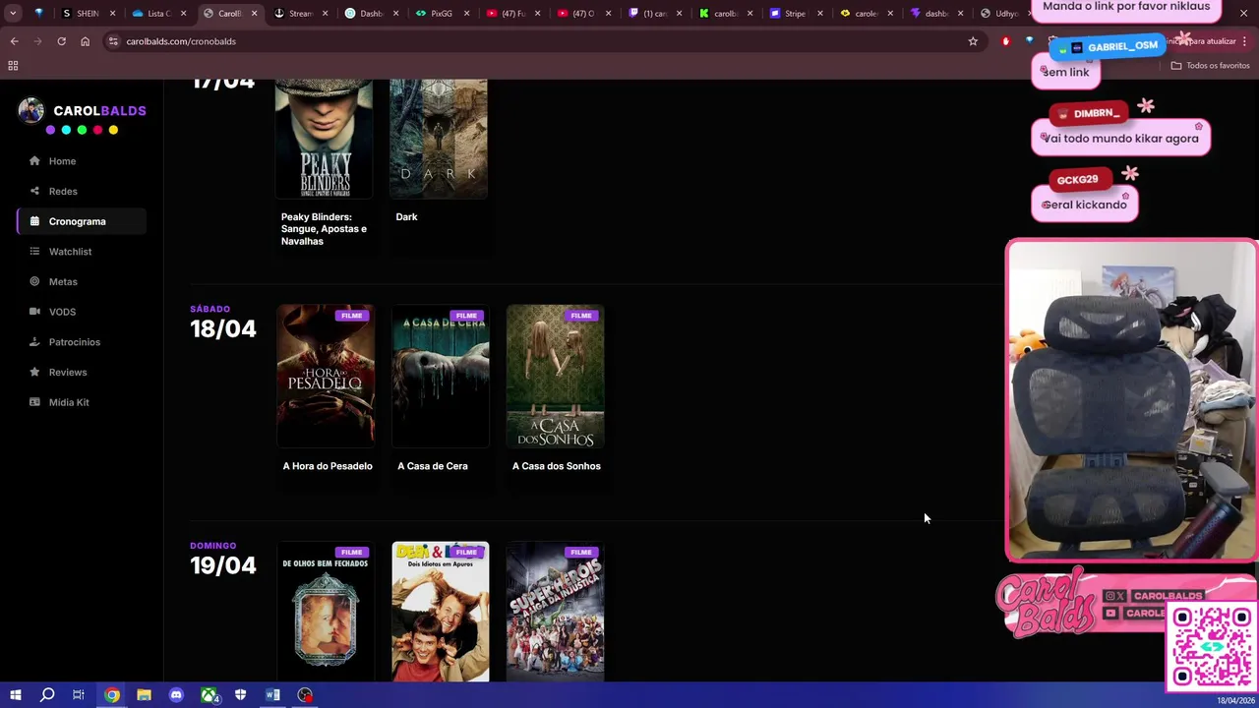
Task: Click the title text 'A Casa de Cera'
Action: tap(432, 466)
